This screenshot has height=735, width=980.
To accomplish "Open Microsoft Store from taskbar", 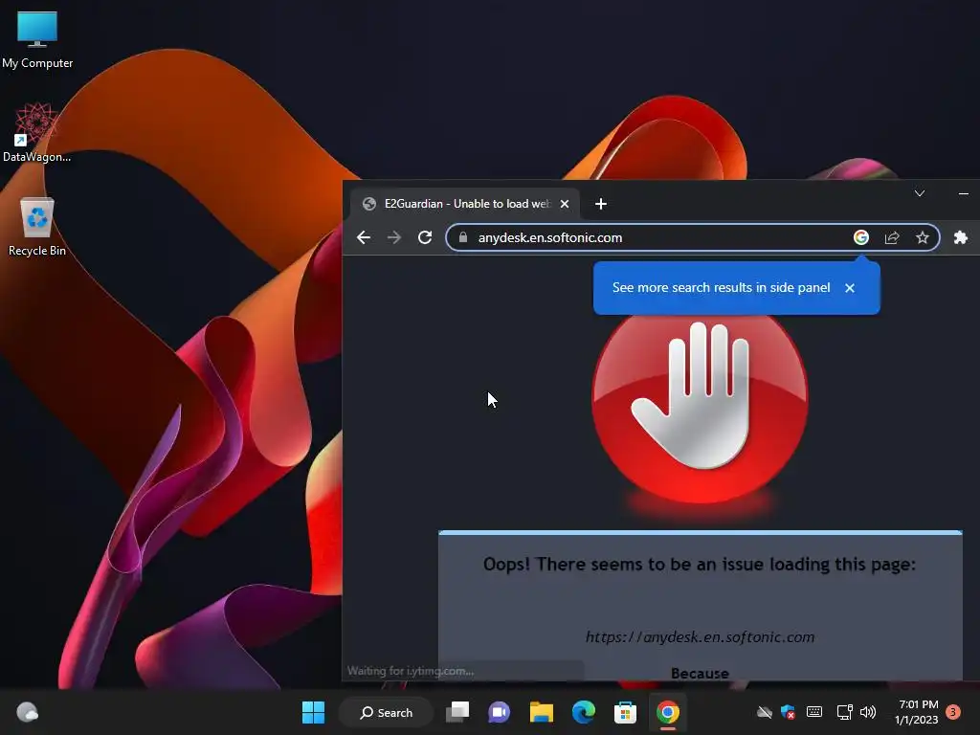I will point(625,712).
